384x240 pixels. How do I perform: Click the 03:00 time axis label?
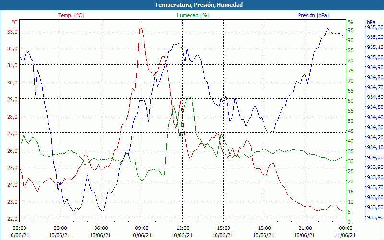60,228
